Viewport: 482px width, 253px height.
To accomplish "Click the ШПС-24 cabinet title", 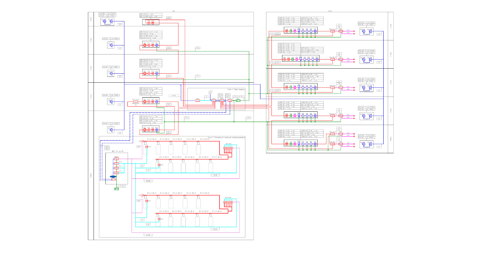I will (118, 151).
